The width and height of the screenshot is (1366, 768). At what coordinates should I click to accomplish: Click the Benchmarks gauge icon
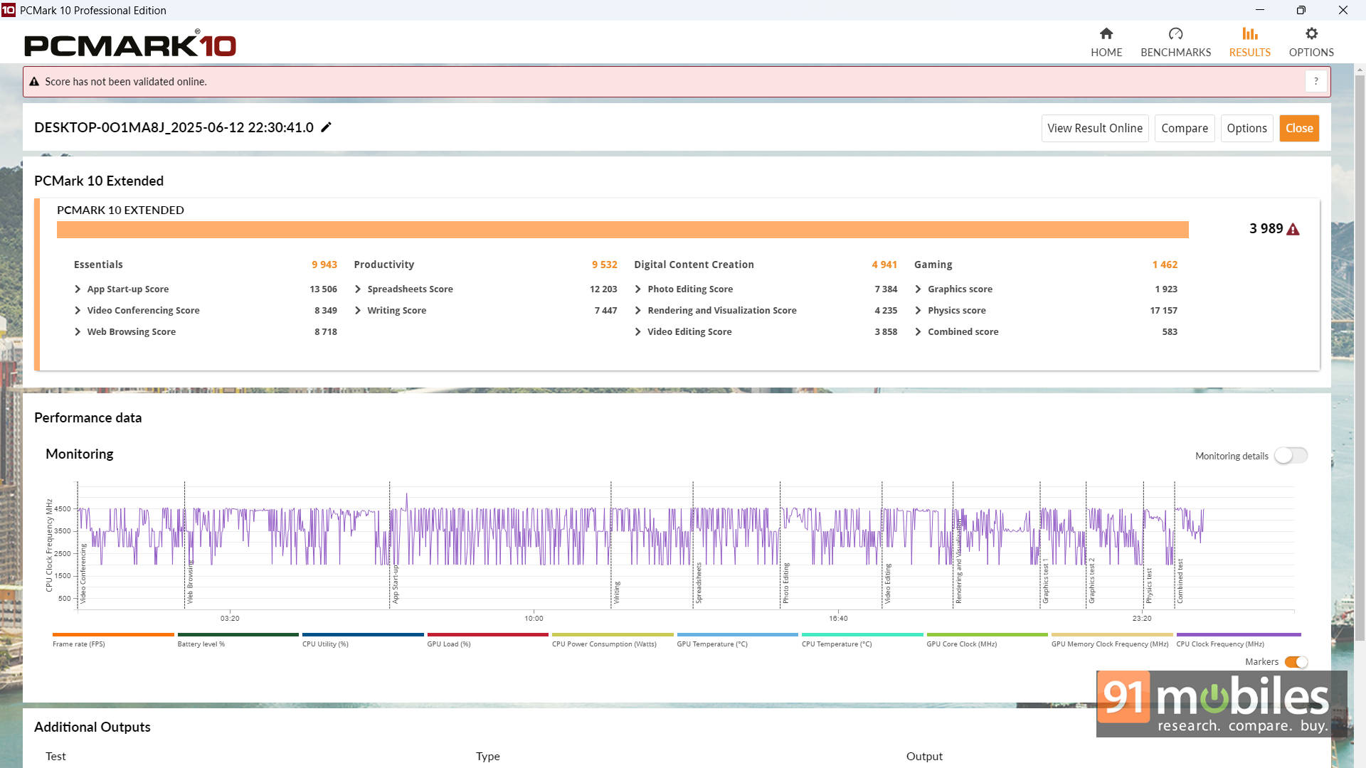[1175, 33]
